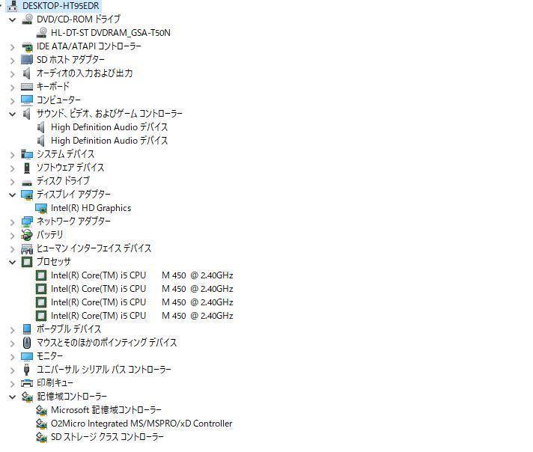Click the ディスク ドライブ icon
Image resolution: width=533 pixels, height=452 pixels.
coord(27,182)
